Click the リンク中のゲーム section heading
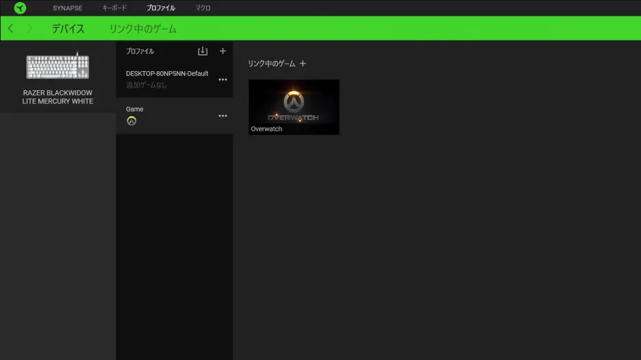The image size is (641, 360). tap(271, 64)
